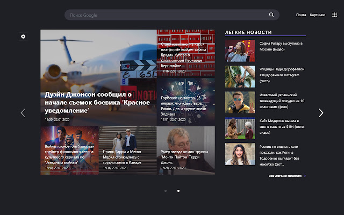Screen dimensions: 344x215
Task: Open Дуэйн Джонсон 'Красное уведомление' headline
Action: pos(97,103)
